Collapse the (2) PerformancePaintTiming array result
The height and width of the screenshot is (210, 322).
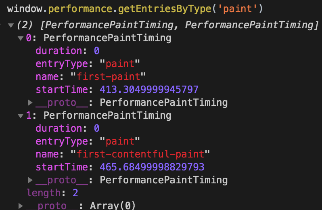(x=11, y=25)
